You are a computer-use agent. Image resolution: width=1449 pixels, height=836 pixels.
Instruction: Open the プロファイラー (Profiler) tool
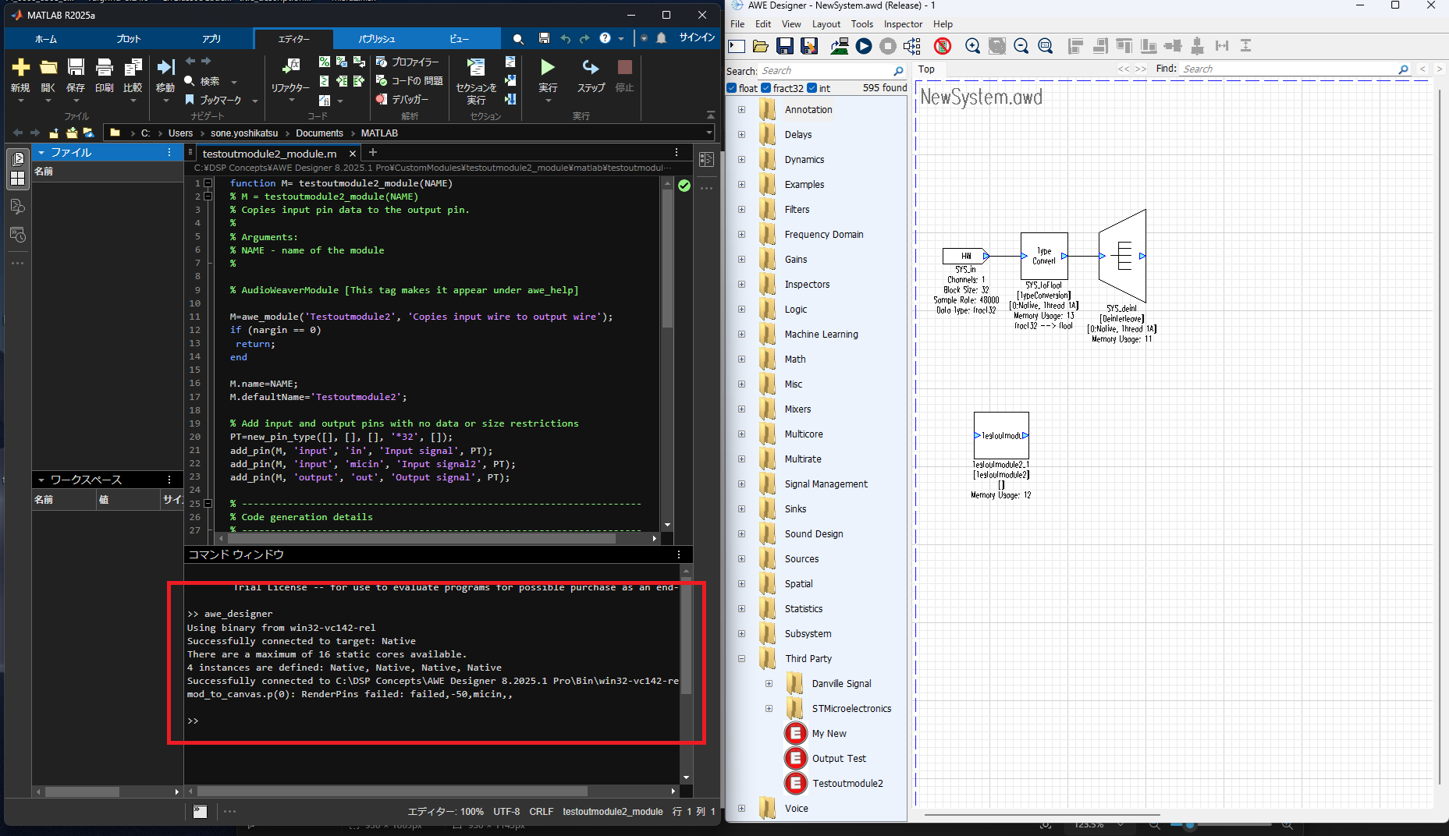(407, 62)
